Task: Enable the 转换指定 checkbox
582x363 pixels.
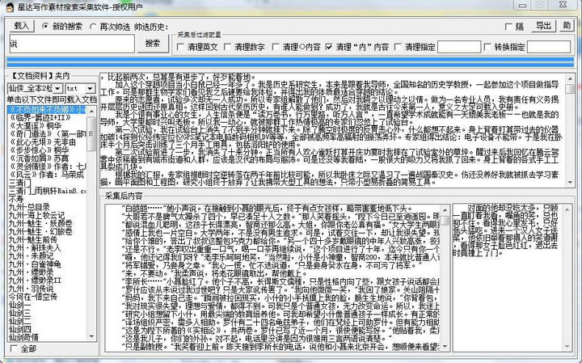Action: click(x=487, y=47)
